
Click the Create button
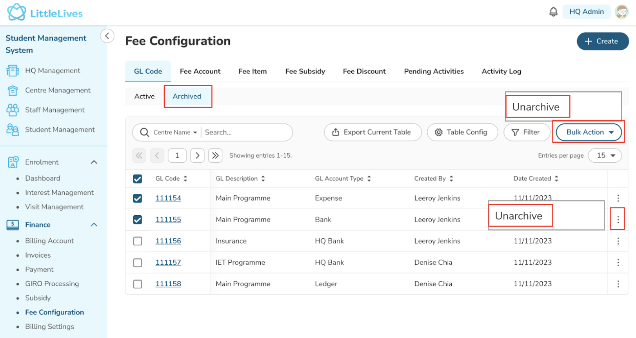(602, 41)
